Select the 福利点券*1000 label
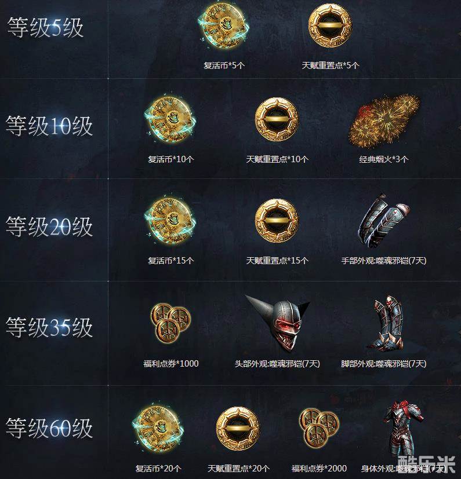This screenshot has height=479, width=461. (170, 364)
